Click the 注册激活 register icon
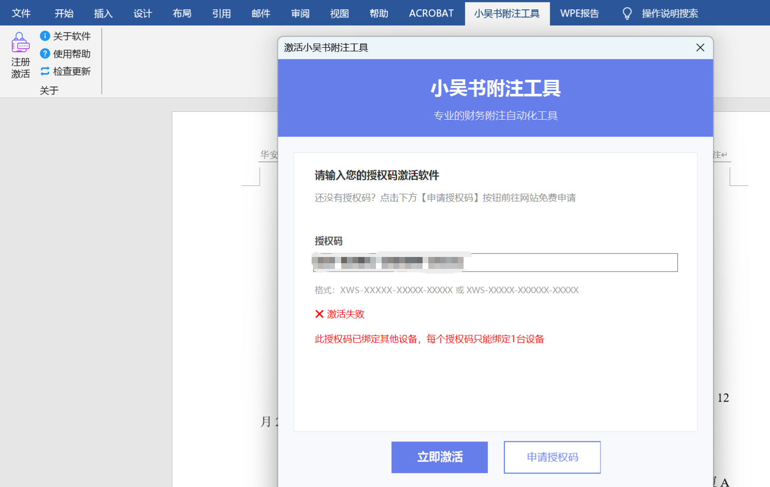This screenshot has width=770, height=487. pos(20,43)
